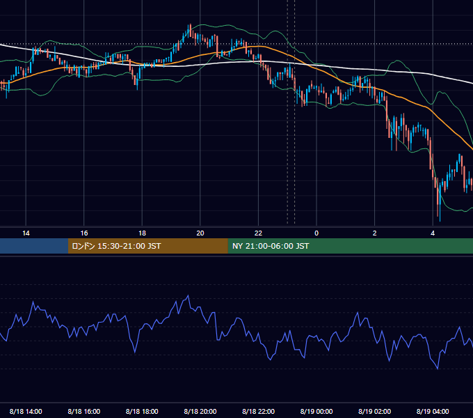Click the 8/19 04:00 date label
Image resolution: width=473 pixels, height=418 pixels.
[433, 411]
